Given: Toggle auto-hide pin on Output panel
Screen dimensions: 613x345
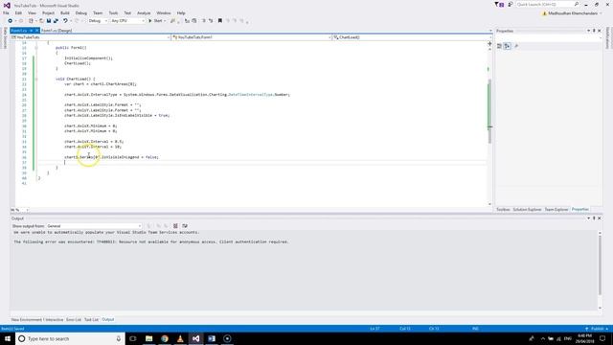Looking at the screenshot, I should (594, 218).
